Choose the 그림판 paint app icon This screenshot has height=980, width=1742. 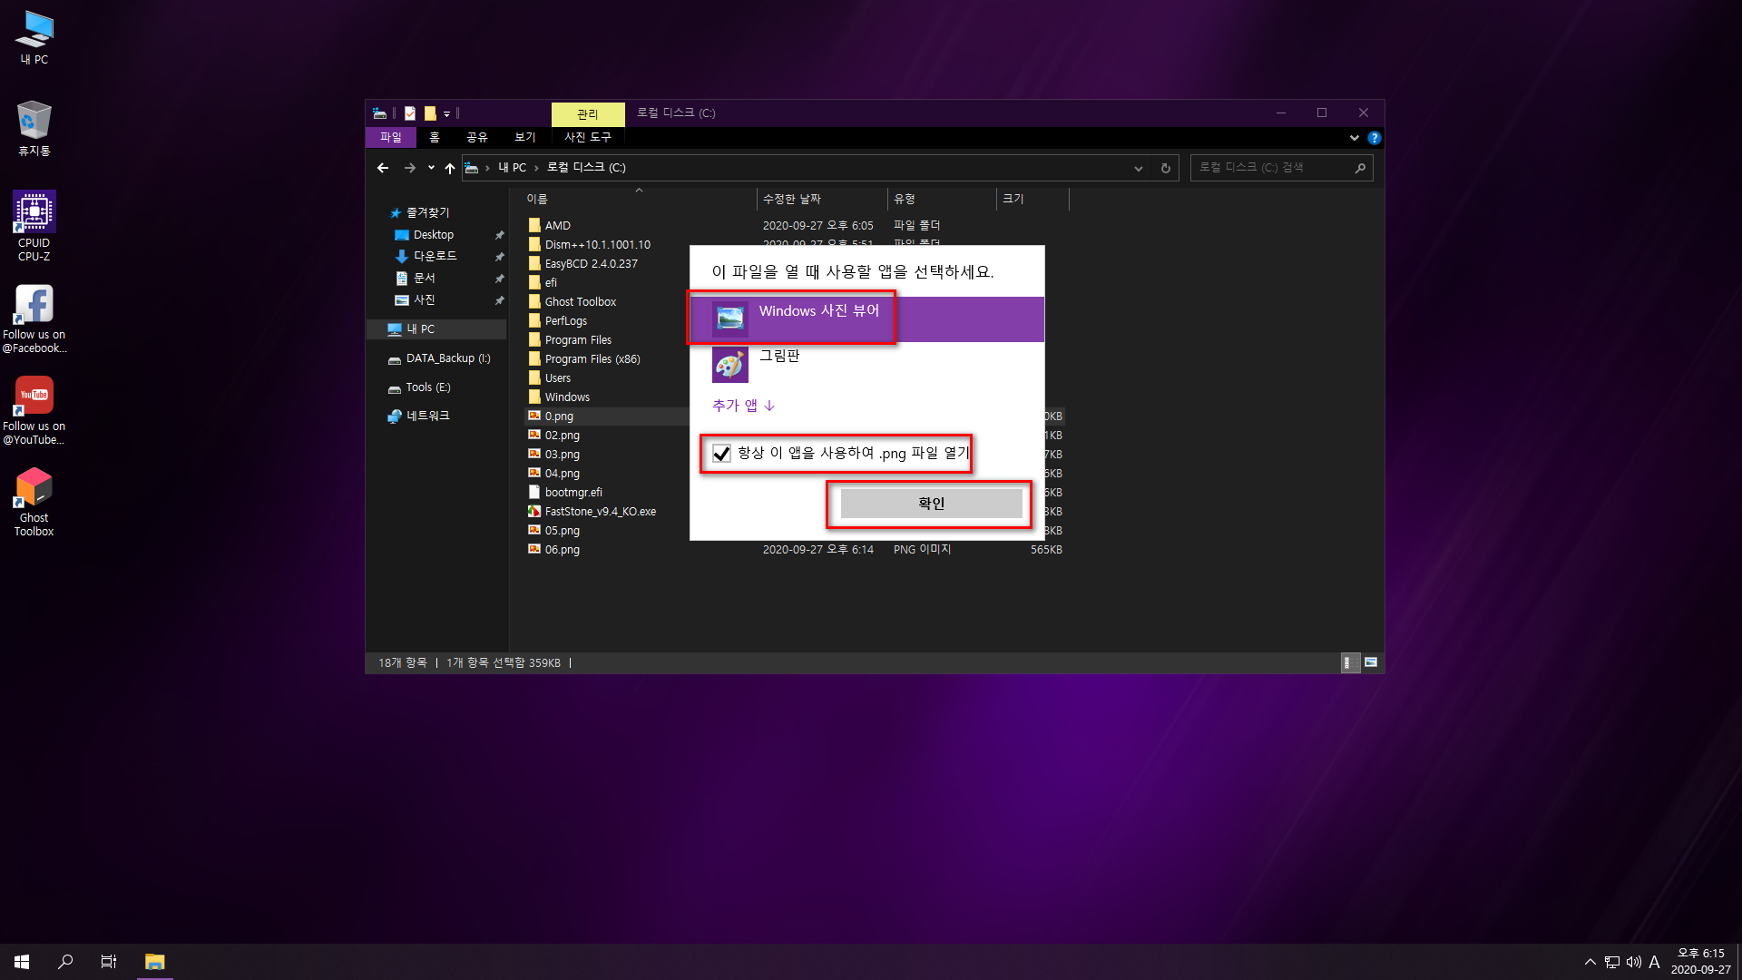[x=730, y=365]
